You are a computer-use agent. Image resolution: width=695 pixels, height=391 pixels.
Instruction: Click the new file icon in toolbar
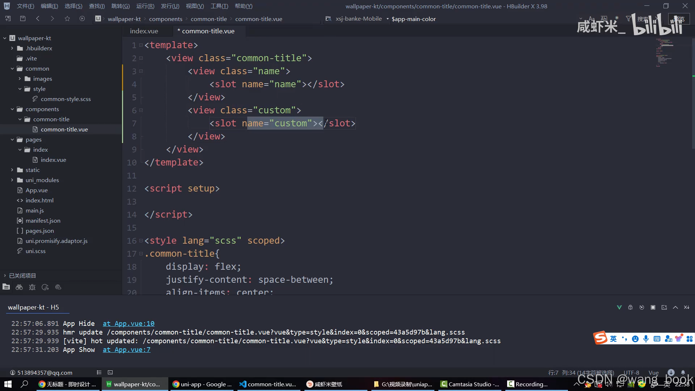pyautogui.click(x=8, y=18)
